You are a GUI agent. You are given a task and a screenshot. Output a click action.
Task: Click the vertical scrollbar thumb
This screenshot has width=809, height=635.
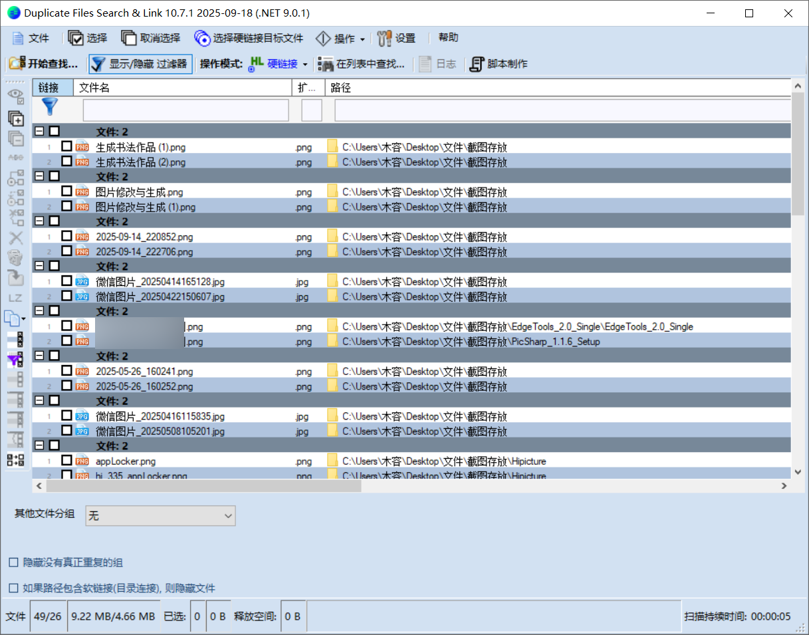799,154
